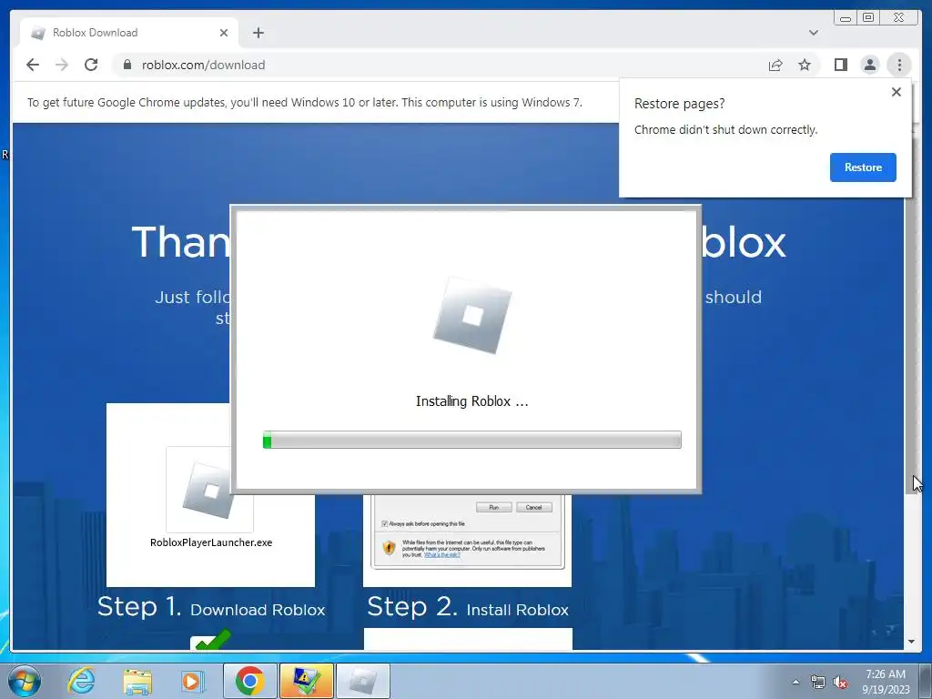This screenshot has width=932, height=699.
Task: Click the Chrome forward arrow
Action: click(62, 65)
